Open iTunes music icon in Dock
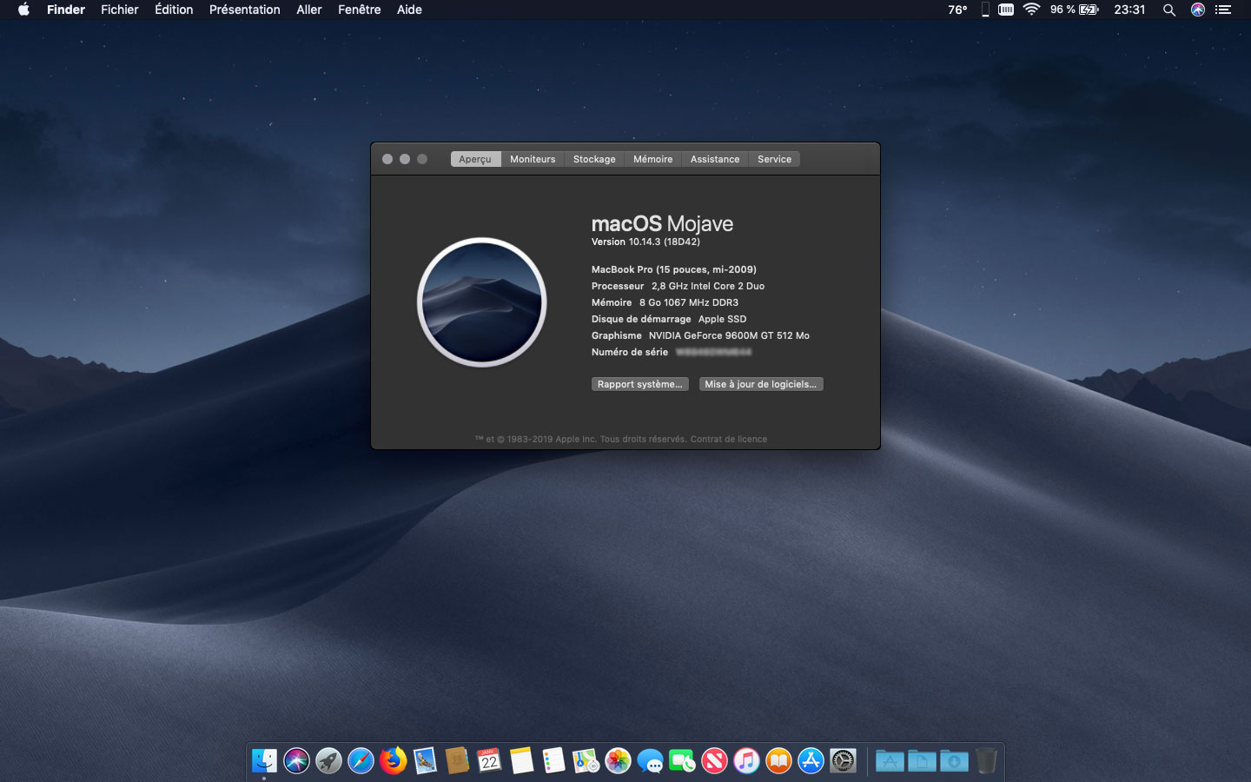 click(746, 761)
